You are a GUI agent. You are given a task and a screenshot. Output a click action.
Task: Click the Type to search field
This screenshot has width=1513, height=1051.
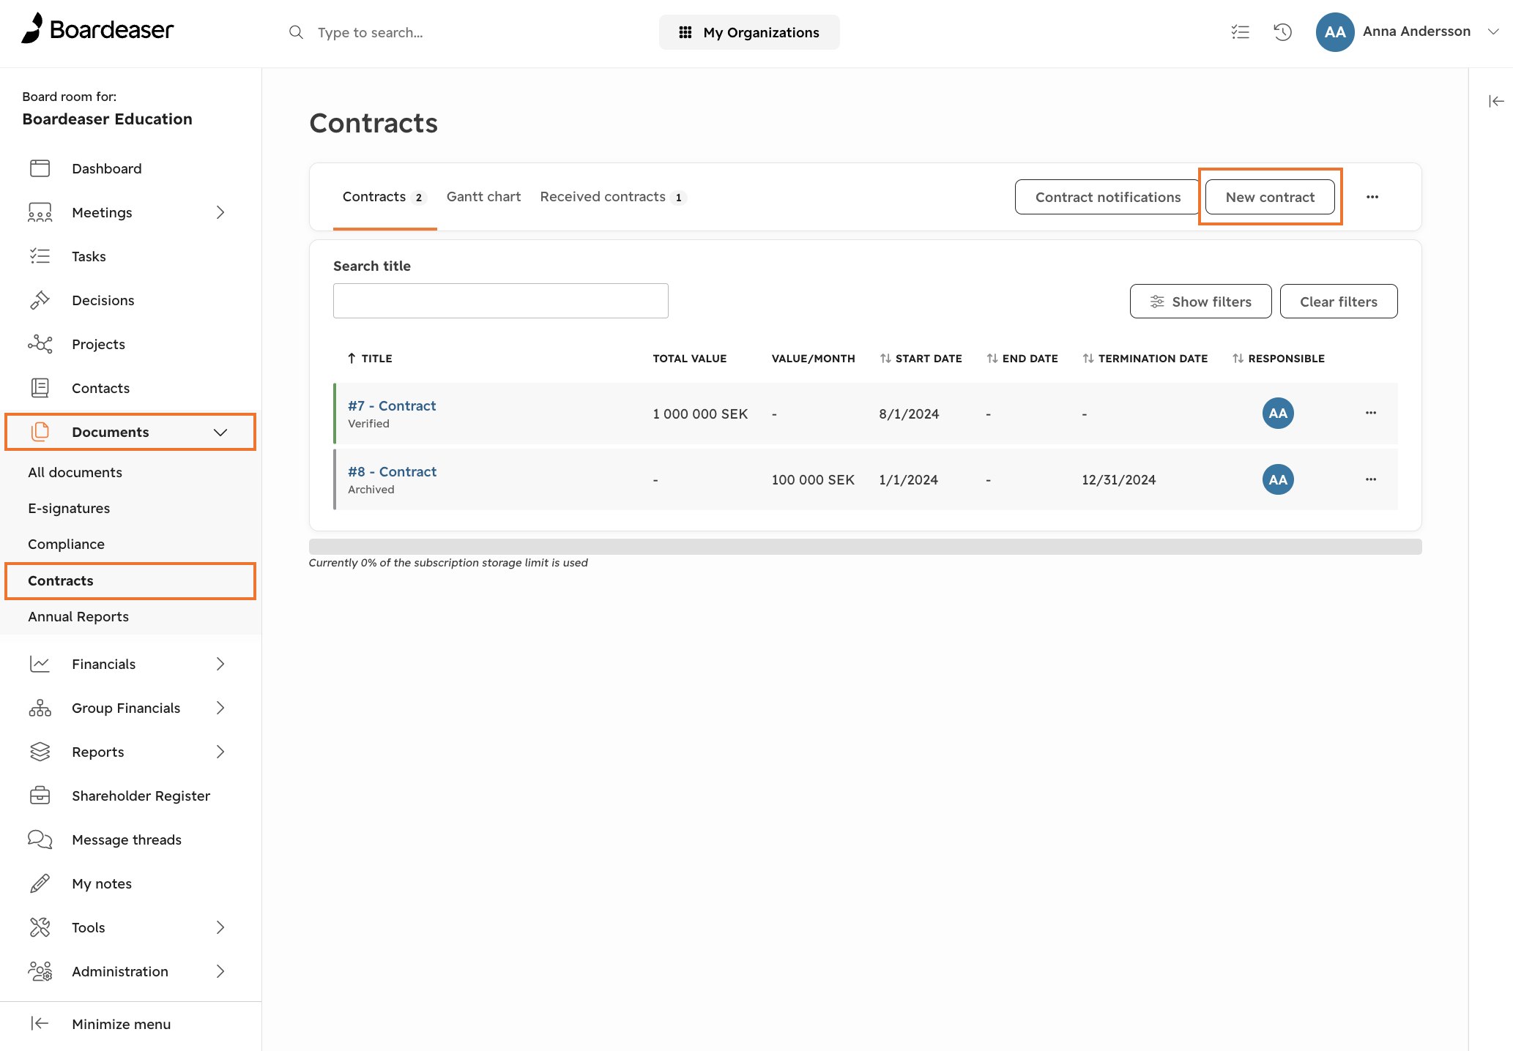[371, 32]
